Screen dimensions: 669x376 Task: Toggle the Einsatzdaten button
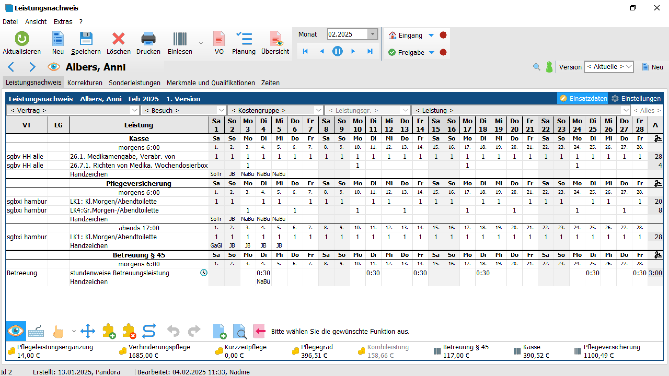click(x=583, y=98)
